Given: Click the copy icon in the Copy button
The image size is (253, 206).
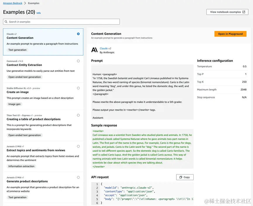Looking at the screenshot, I should [x=181, y=177].
